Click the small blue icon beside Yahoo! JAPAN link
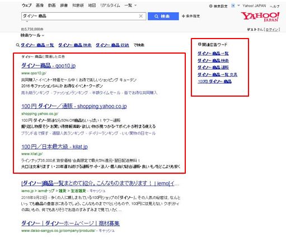The width and height of the screenshot is (286, 238). (x=233, y=6)
